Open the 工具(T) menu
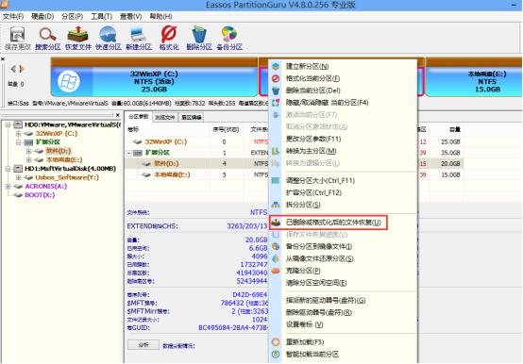This screenshot has width=523, height=364. (x=101, y=16)
